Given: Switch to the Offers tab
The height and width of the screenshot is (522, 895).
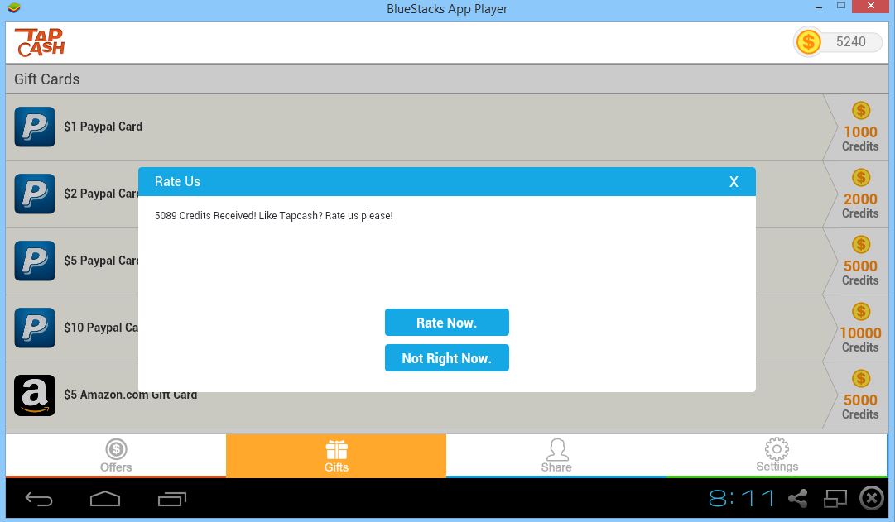Looking at the screenshot, I should (x=116, y=455).
